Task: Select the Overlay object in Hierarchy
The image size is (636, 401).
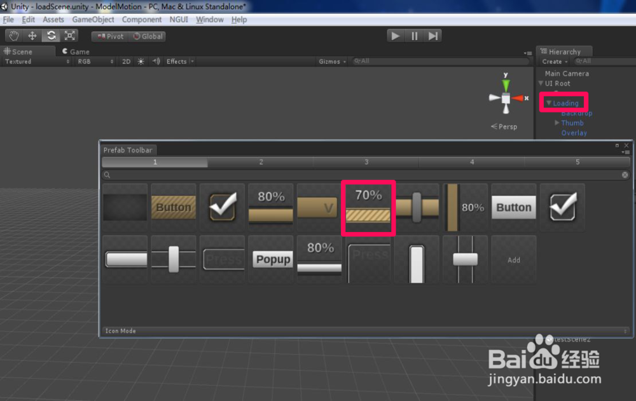Action: tap(574, 133)
